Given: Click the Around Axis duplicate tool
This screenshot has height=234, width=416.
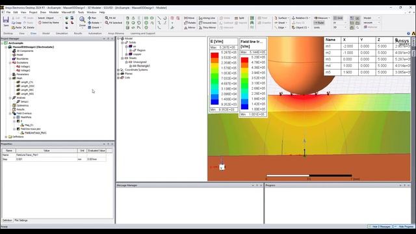Looking at the screenshot, I should click(208, 23).
